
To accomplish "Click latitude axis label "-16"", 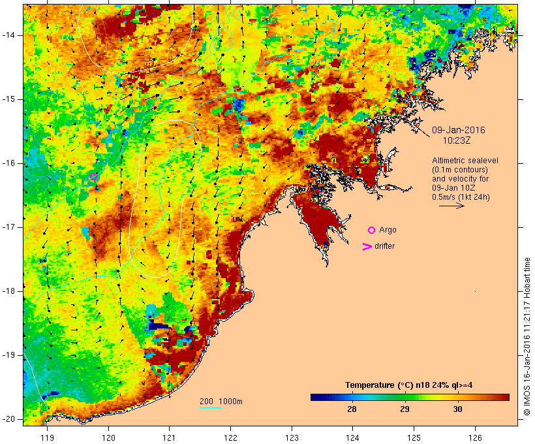I will 8,163.
